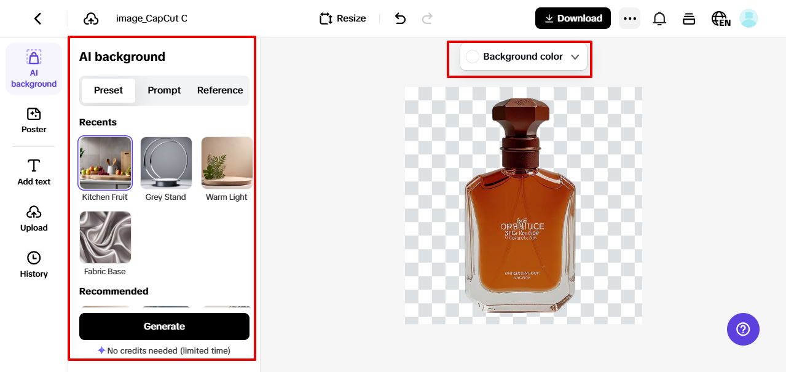Open the AI background panel
The image size is (786, 372).
coord(33,68)
